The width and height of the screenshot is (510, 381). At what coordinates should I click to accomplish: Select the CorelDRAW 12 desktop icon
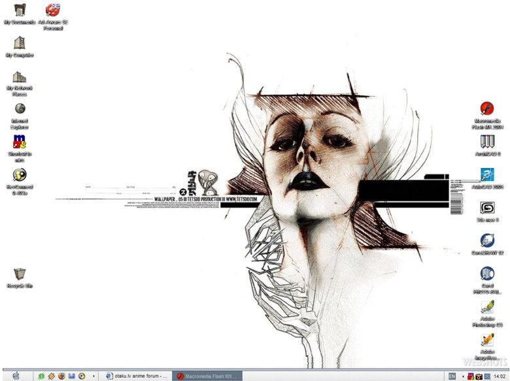487,244
